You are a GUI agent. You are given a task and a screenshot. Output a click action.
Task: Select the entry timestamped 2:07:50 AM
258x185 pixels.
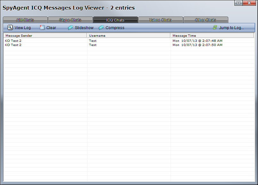197,45
